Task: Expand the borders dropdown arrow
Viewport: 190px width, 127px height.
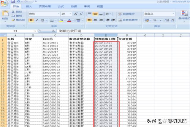Action: coord(56,20)
